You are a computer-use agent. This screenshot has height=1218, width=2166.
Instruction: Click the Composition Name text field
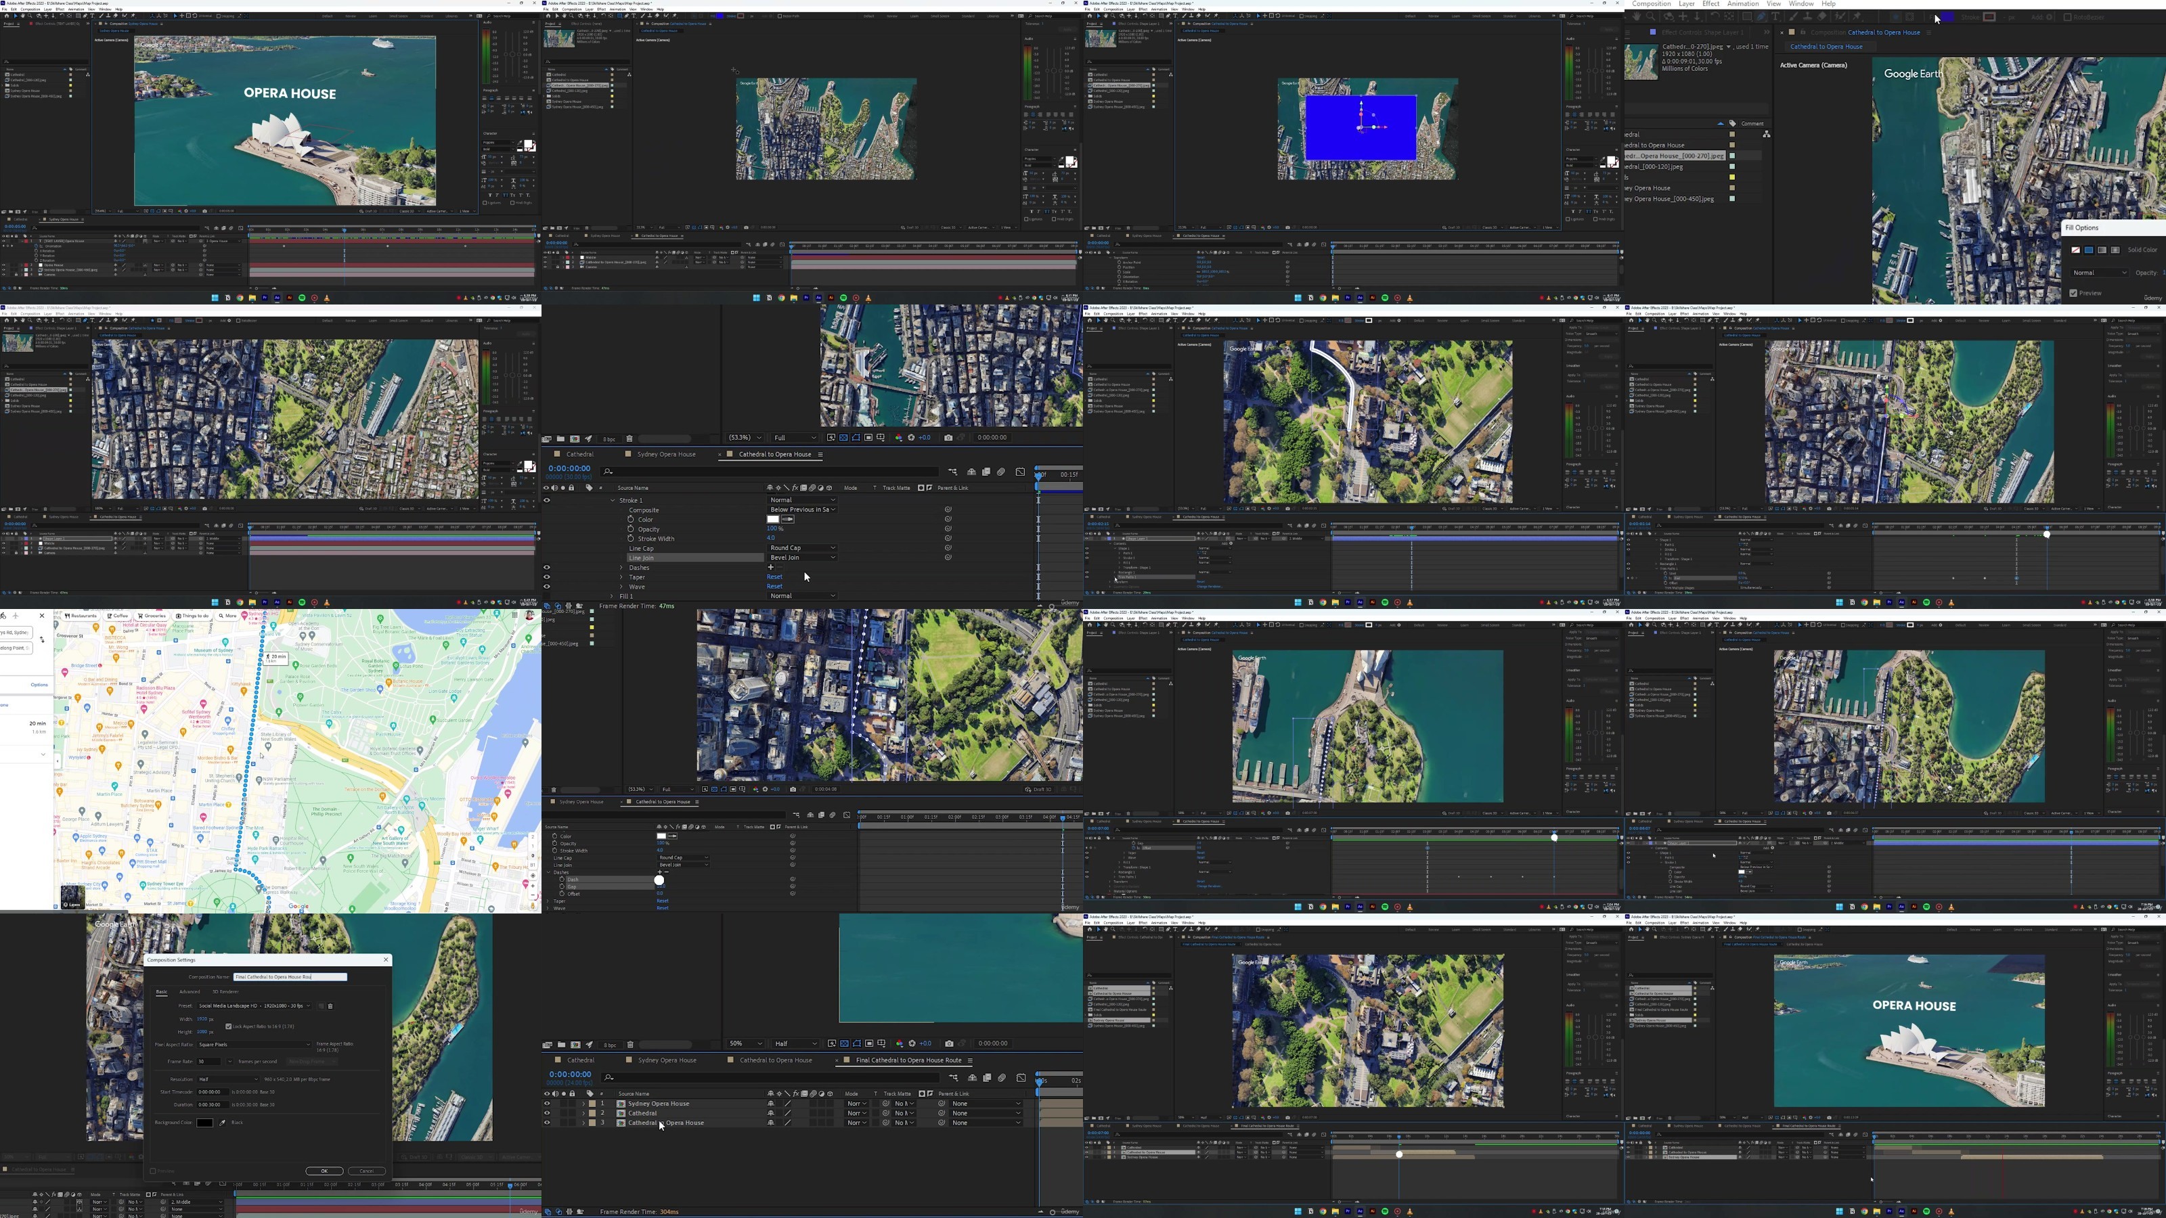290,976
